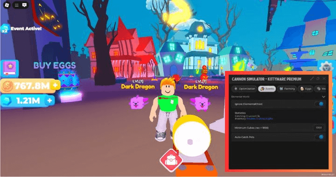
Task: Open the purple star book index
Action: pos(9,68)
